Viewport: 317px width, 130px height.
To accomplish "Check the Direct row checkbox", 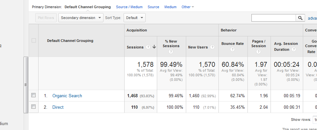I will point(34,107).
